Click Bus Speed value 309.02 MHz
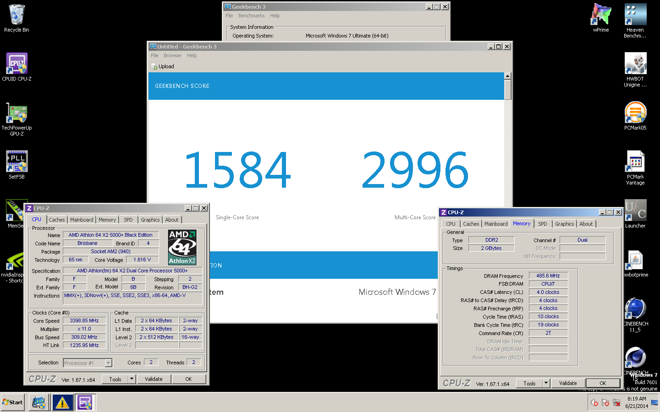 pos(84,337)
